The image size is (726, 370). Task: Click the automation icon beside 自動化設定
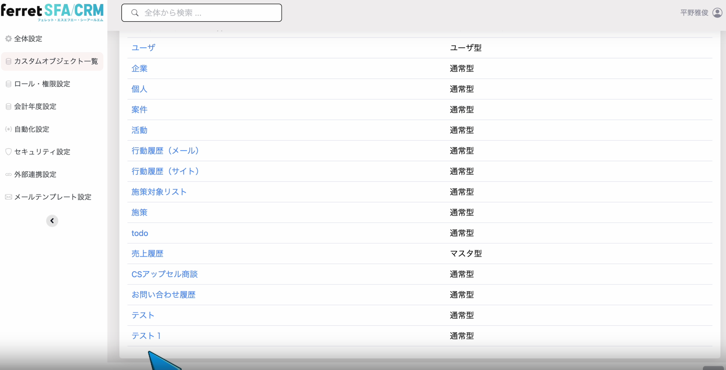click(x=9, y=129)
